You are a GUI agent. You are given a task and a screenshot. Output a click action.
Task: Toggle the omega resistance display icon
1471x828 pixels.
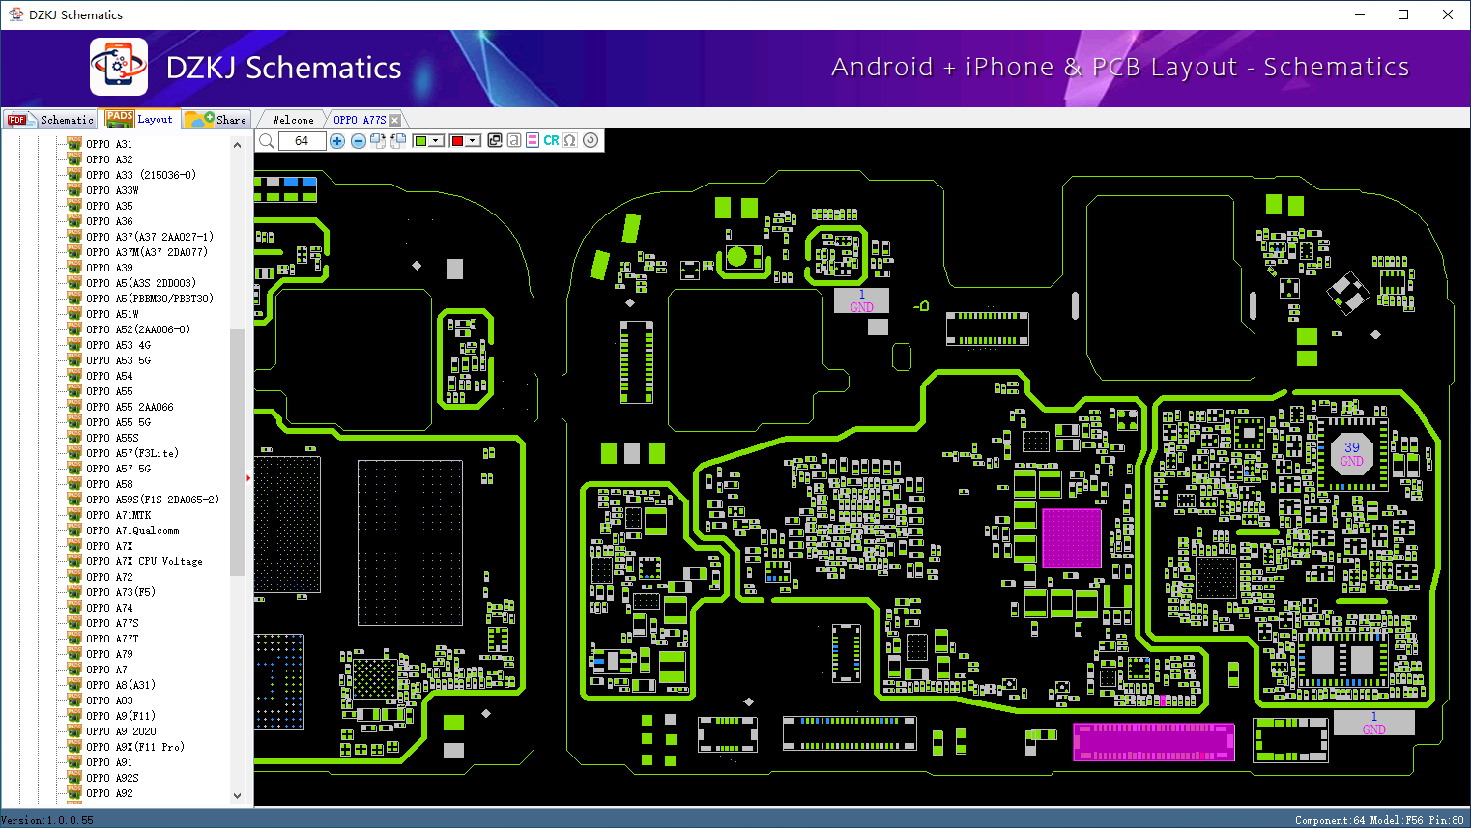570,141
